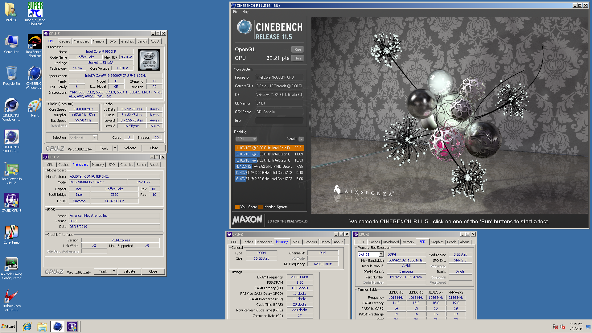Click Part Number F4-4266C19-8GTZKW field

point(406,277)
